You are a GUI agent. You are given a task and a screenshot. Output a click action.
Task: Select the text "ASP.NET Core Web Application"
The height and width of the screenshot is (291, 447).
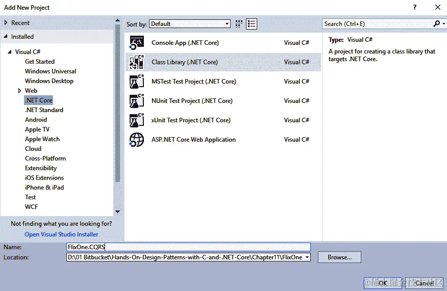tap(193, 140)
